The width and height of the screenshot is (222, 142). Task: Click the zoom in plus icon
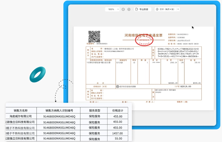(x=129, y=9)
